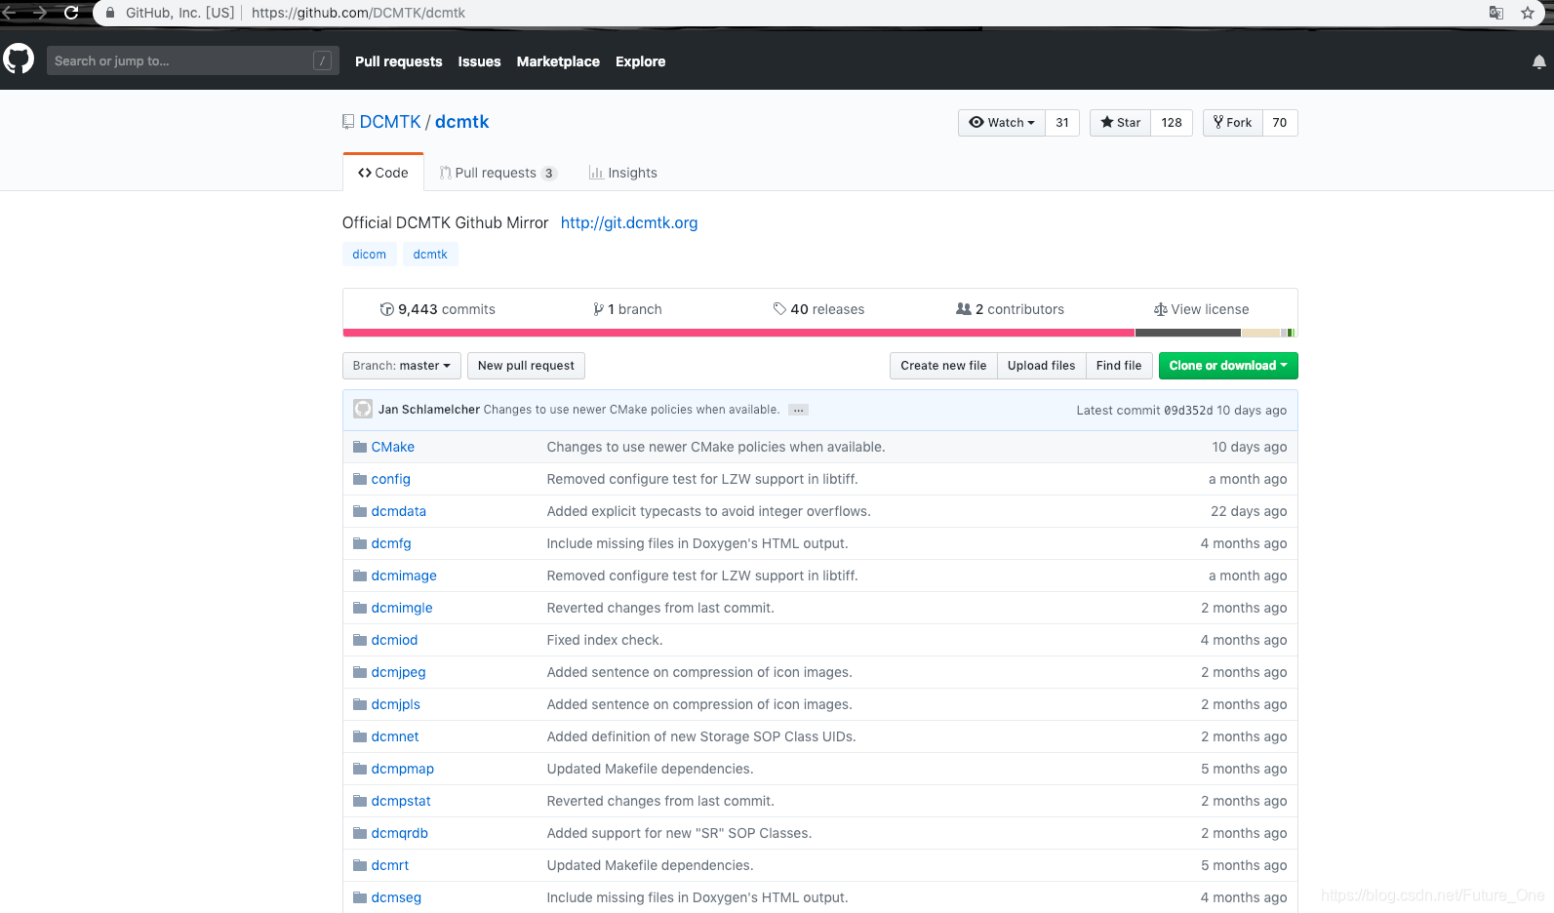
Task: Open the DCMTK organization link
Action: (390, 122)
